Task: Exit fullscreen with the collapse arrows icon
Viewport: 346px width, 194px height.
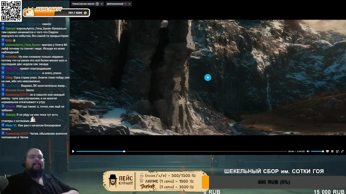Action: pos(342,151)
